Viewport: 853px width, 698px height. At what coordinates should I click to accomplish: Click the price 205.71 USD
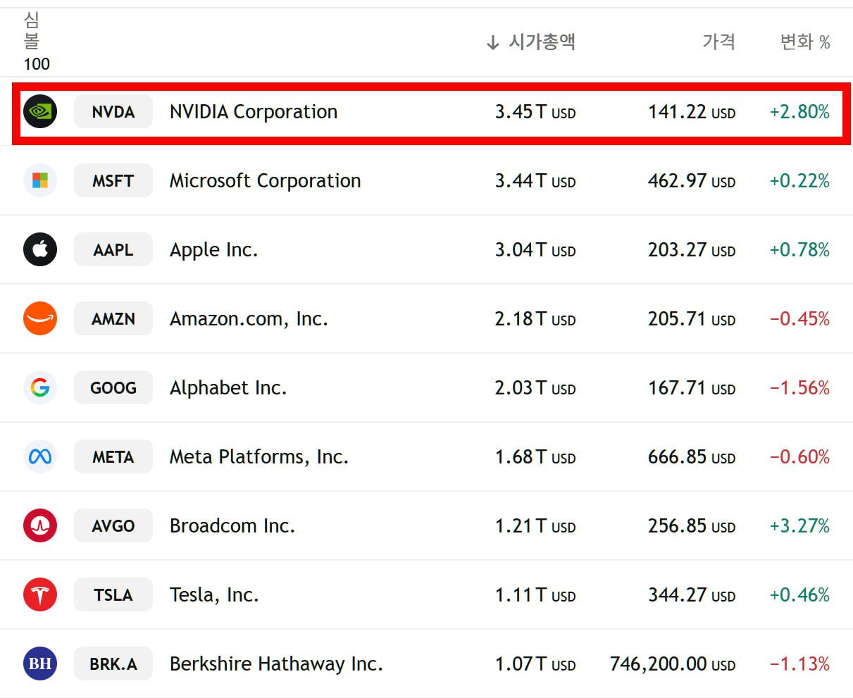tap(692, 319)
